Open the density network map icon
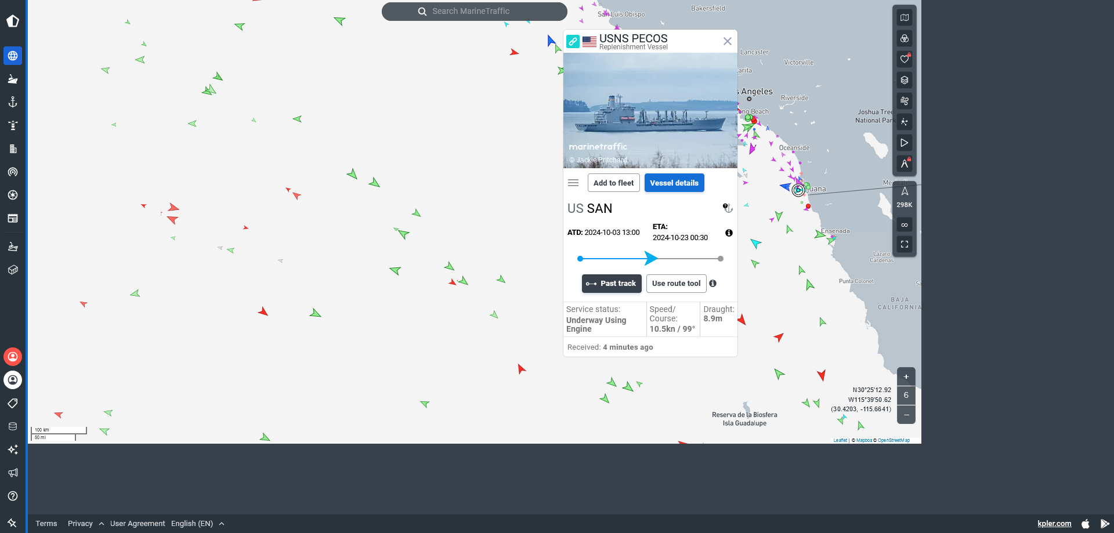Viewport: 1114px width, 533px height. point(905,122)
